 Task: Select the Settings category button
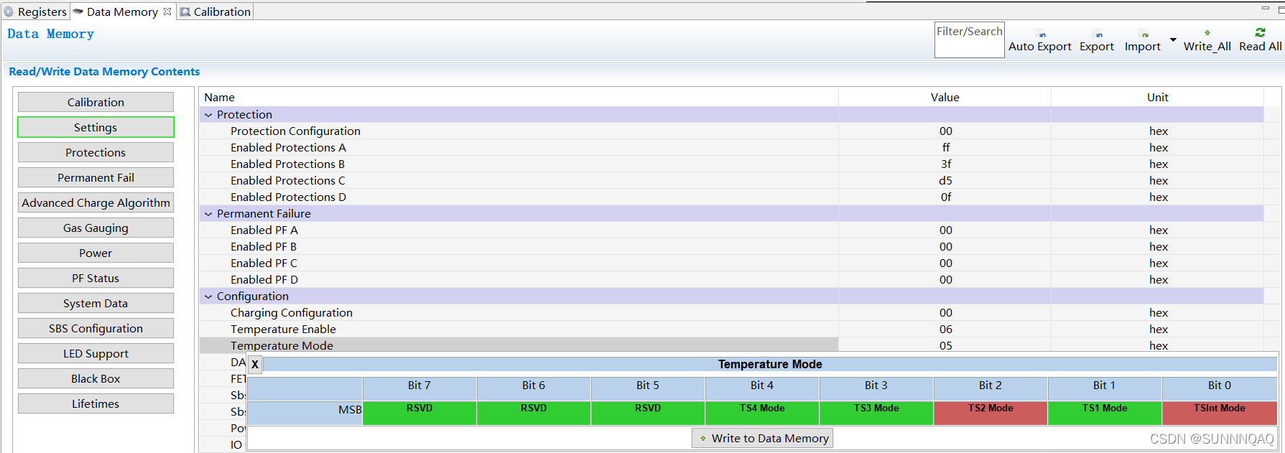point(96,127)
